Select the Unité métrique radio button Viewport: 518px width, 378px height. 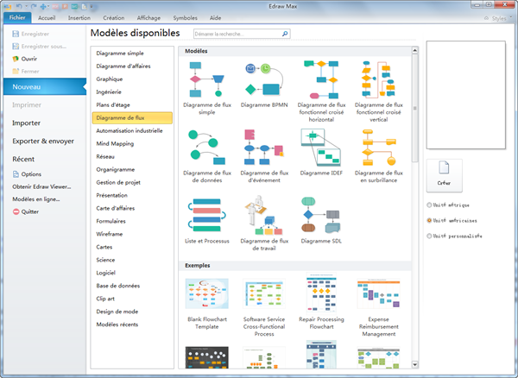click(x=429, y=205)
